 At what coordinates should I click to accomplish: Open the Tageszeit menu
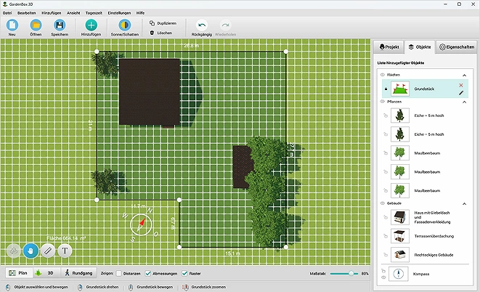[x=94, y=13]
